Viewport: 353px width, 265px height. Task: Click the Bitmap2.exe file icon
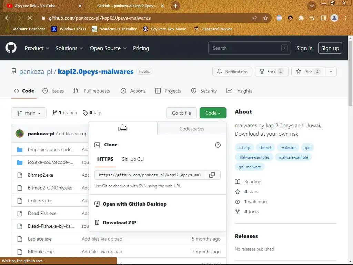click(20, 175)
